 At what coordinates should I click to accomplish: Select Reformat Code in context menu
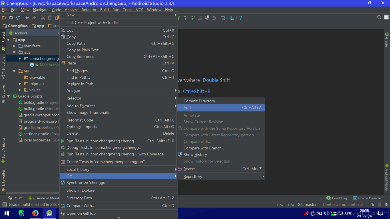point(118,120)
